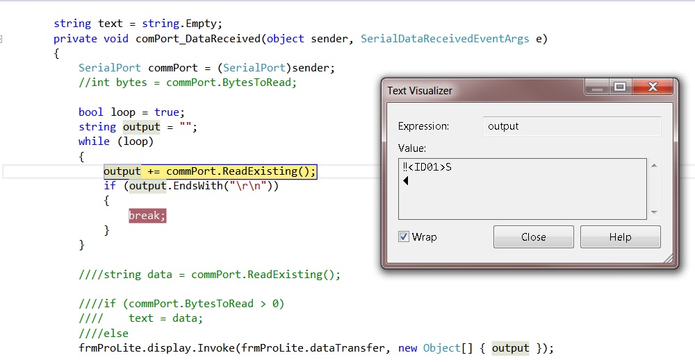Click the resize grip of Text Visualizer
The height and width of the screenshot is (362, 695).
point(668,259)
